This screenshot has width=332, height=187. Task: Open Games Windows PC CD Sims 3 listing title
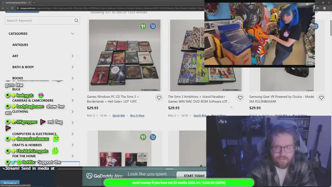click(113, 99)
